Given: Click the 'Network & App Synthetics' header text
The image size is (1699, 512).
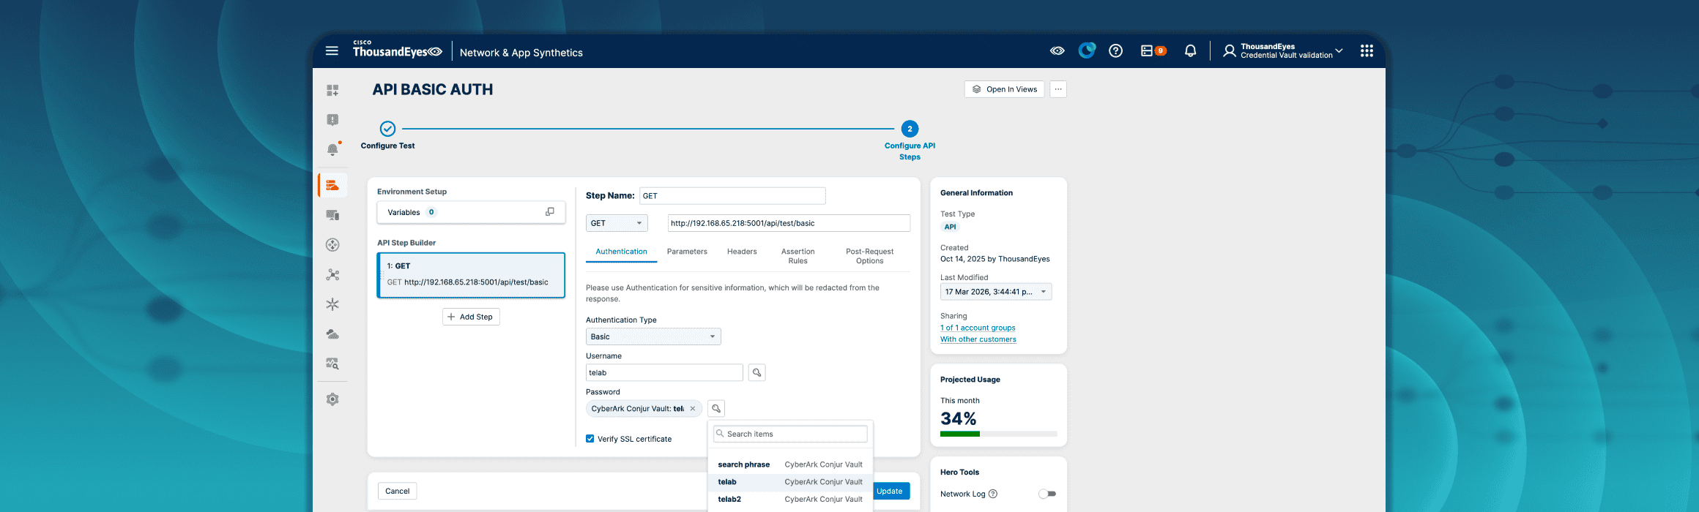Looking at the screenshot, I should 521,53.
